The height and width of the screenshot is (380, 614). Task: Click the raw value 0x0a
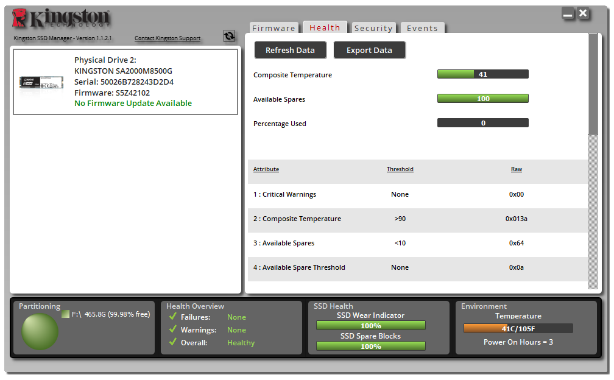[x=517, y=268]
